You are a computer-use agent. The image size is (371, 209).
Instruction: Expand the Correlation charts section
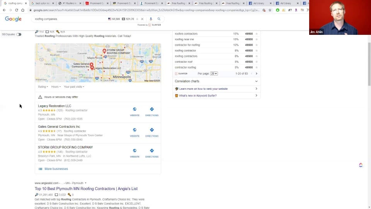pos(216,81)
